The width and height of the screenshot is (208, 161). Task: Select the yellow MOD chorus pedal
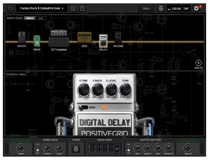click(x=84, y=38)
